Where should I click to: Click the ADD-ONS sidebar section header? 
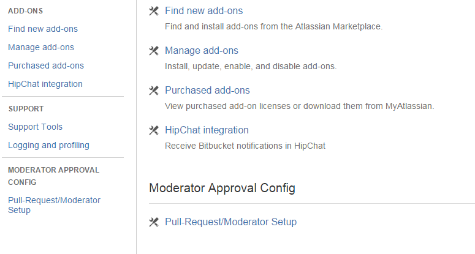(x=26, y=11)
